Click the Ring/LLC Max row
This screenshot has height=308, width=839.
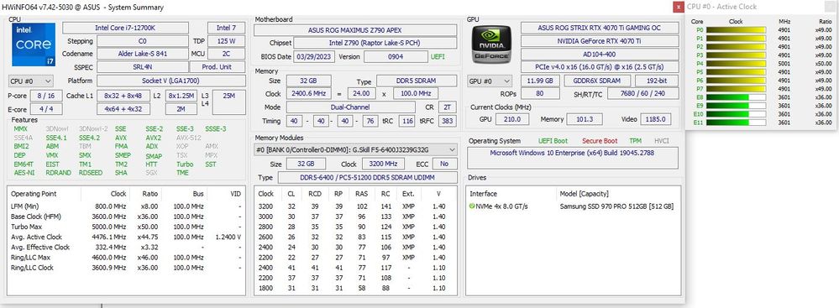tap(126, 257)
